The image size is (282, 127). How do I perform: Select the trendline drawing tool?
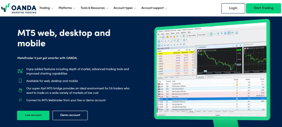pos(172,41)
